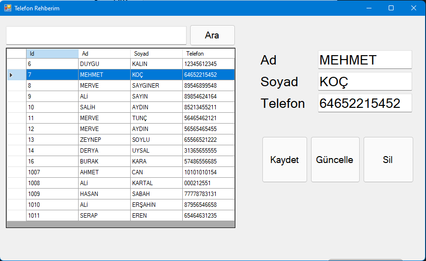Select the SERAP EREN row Id 1011

[x=52, y=216]
